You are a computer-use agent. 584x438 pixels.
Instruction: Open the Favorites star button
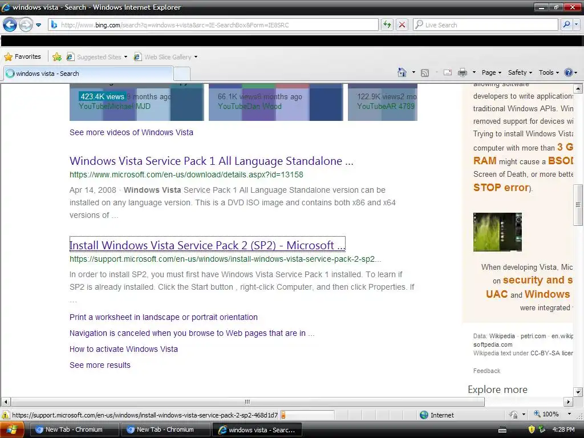click(x=22, y=56)
